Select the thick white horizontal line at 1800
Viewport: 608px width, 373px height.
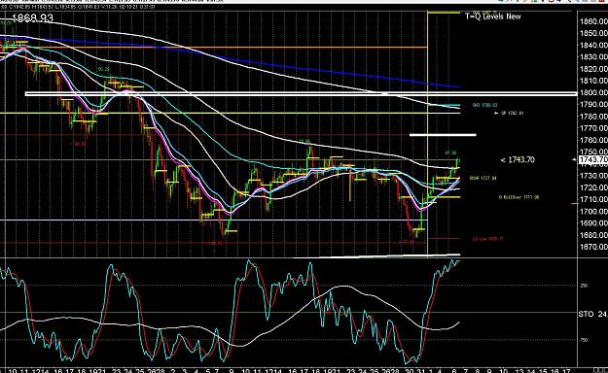click(x=301, y=93)
